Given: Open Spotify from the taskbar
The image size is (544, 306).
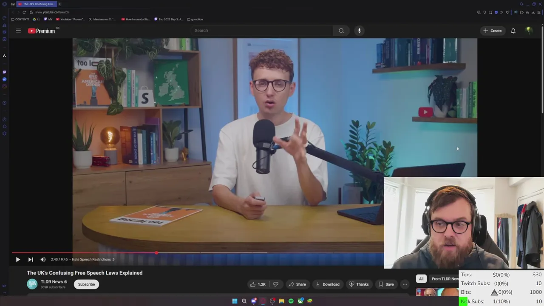Looking at the screenshot, I should click(291, 301).
